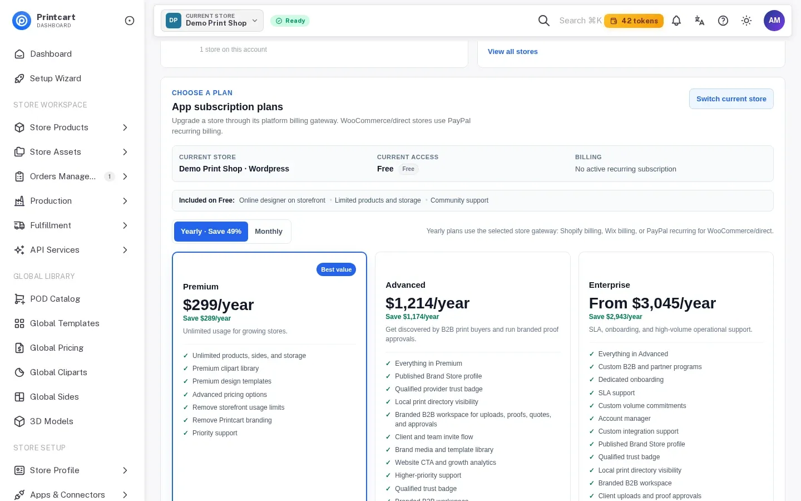Click the Ready status badge
Screen dimensions: 801x501
pos(290,21)
